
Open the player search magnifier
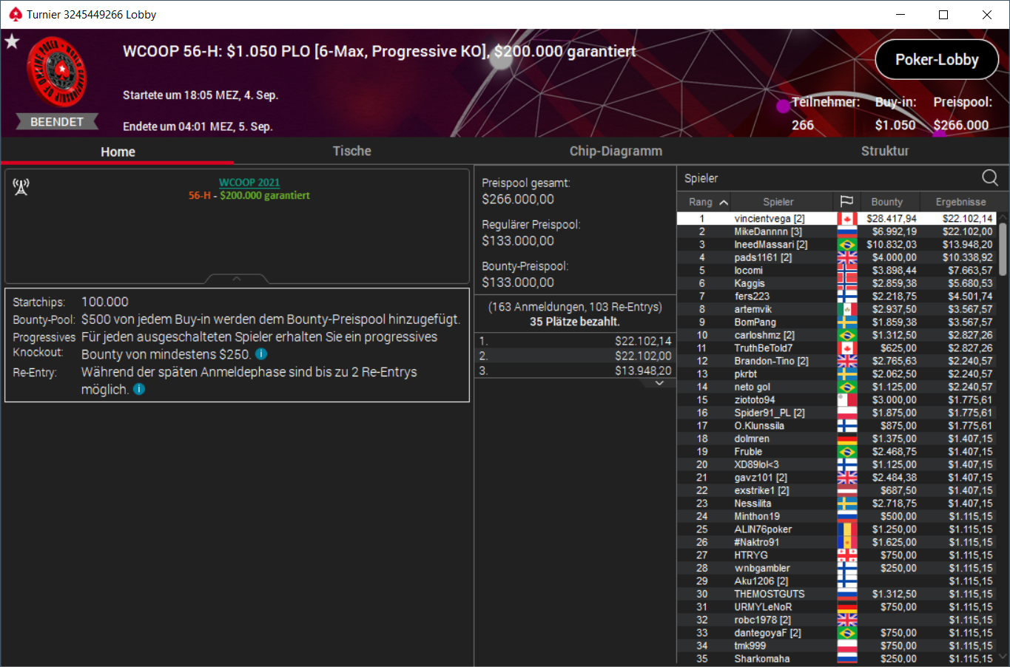click(x=990, y=177)
